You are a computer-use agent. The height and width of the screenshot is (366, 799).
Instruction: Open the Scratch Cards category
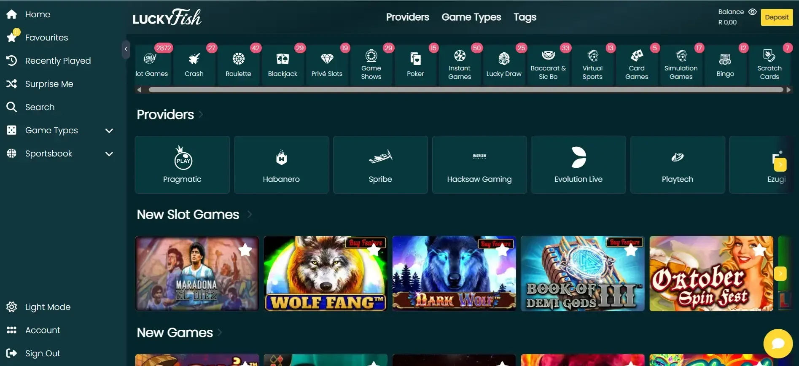tap(769, 65)
